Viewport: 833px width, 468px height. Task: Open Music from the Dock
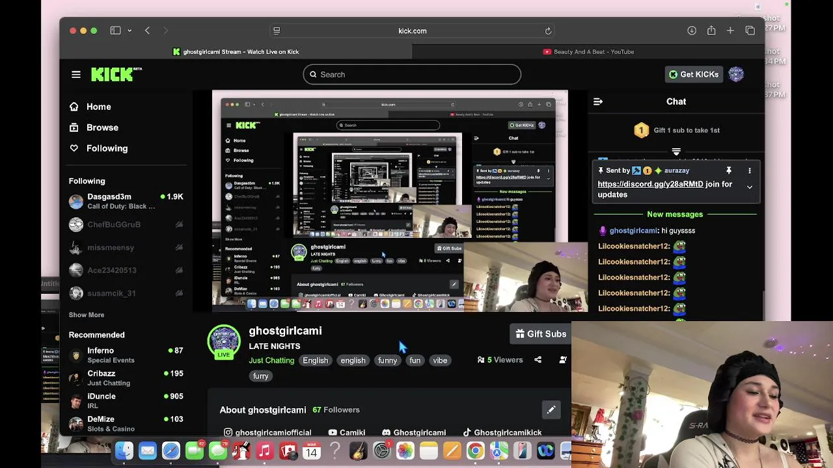coord(264,450)
